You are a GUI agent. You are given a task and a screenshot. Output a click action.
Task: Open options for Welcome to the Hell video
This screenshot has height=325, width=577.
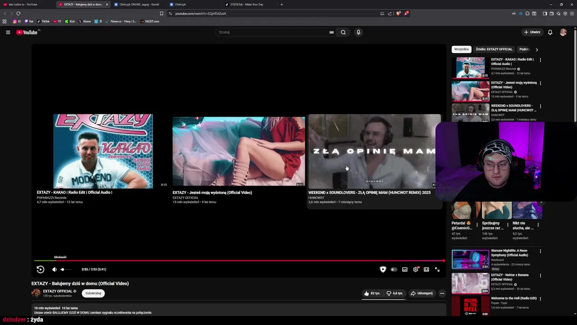point(540,299)
